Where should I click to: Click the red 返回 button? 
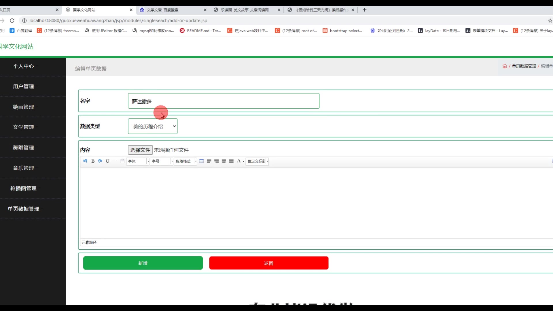coord(269,263)
